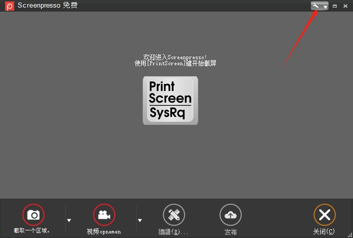Click the video camera recording icon
Viewport: 353px width, 238px height.
coord(104,215)
